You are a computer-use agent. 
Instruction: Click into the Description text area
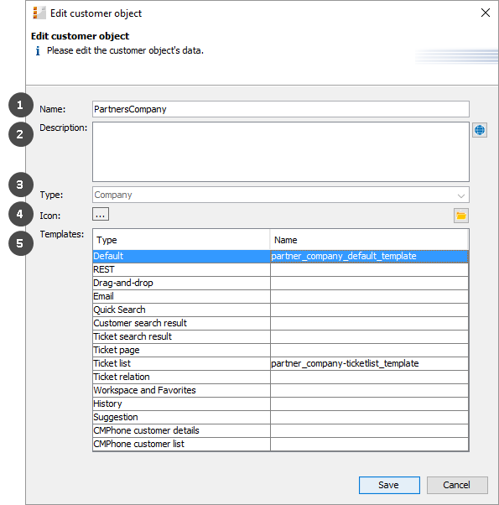tap(281, 152)
